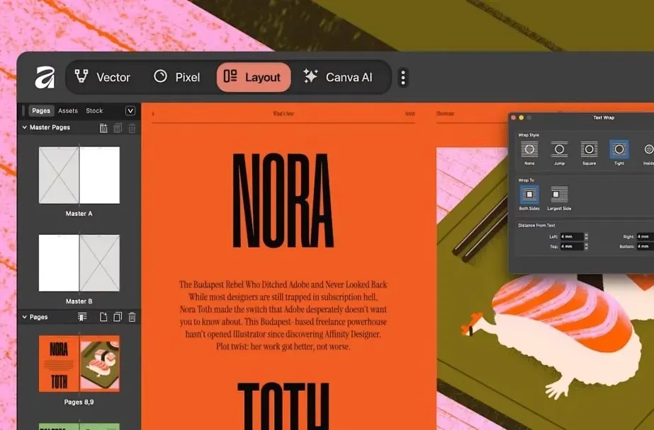Add a new page in Pages section
The image size is (654, 430).
click(103, 318)
